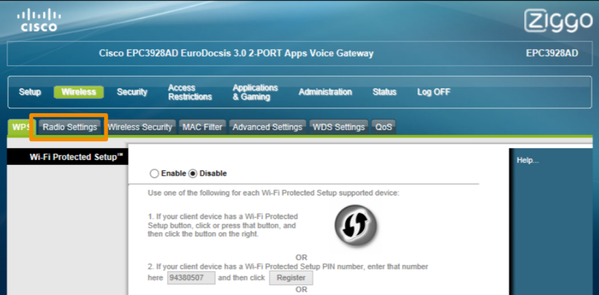Switch to the WPS tab
Screen dimensions: 599x295
click(x=19, y=127)
